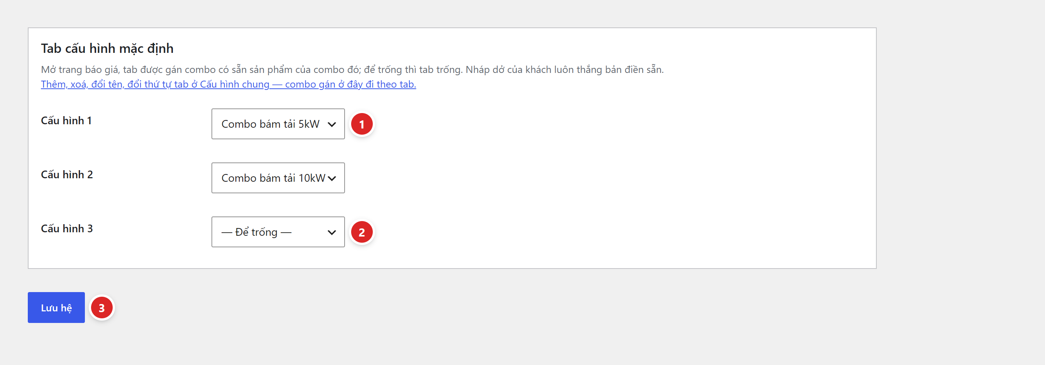This screenshot has height=365, width=1045.
Task: Open the Cấu hình 1 combo dropdown
Action: [x=278, y=124]
